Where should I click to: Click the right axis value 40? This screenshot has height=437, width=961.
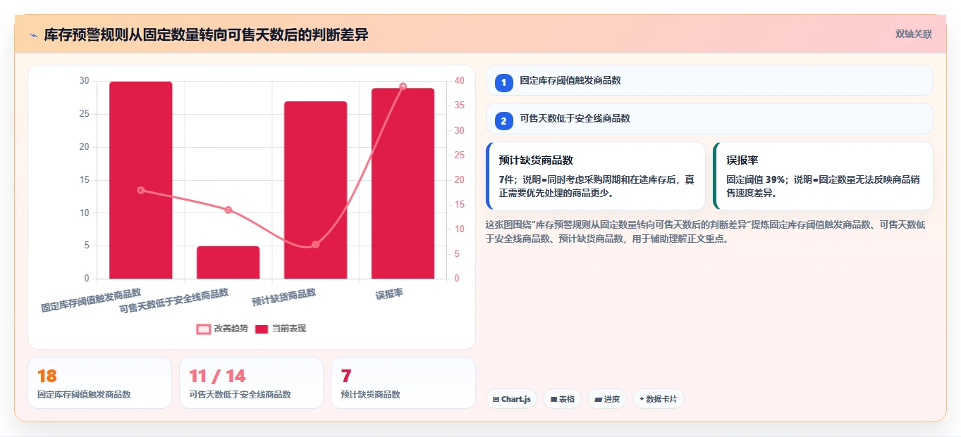tap(460, 81)
